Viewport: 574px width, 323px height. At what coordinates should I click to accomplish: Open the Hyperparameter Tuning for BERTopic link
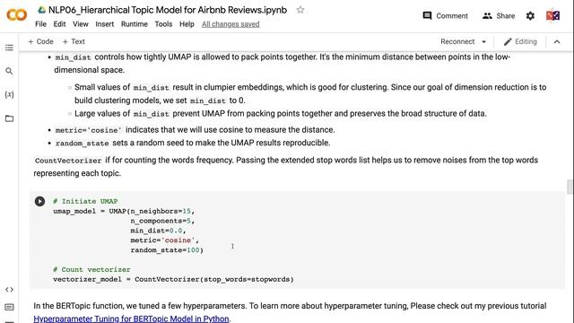tap(131, 319)
